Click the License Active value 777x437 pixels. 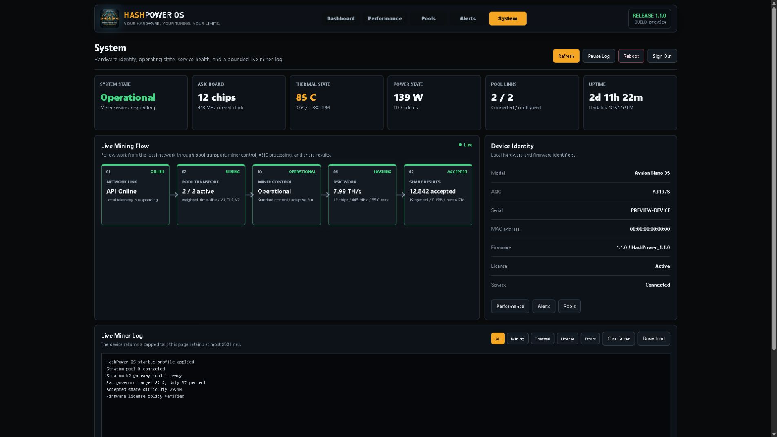(662, 266)
